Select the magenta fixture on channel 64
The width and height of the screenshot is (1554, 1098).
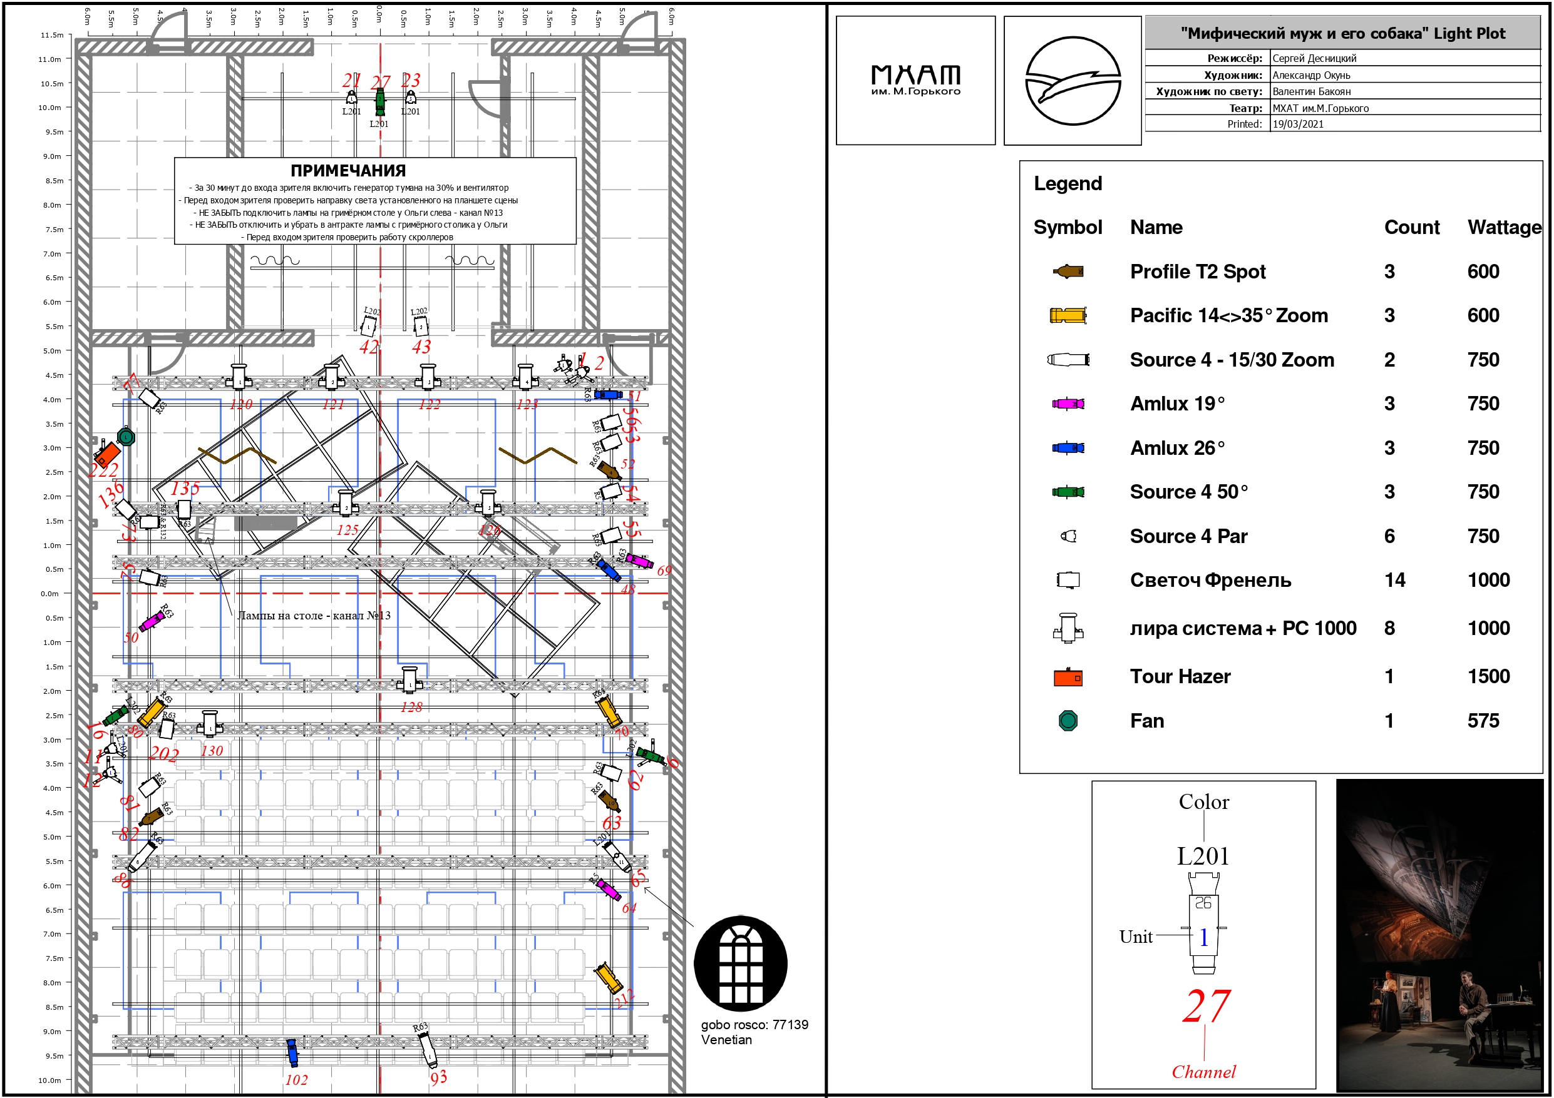coord(609,889)
